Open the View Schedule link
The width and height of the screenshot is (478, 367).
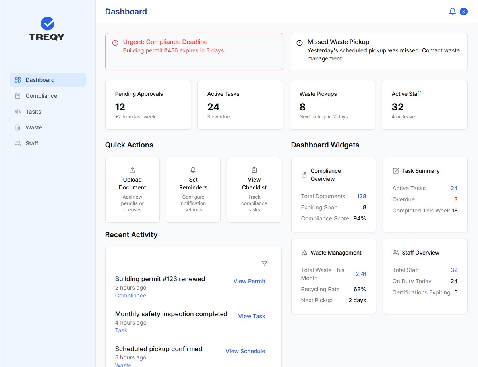click(245, 351)
